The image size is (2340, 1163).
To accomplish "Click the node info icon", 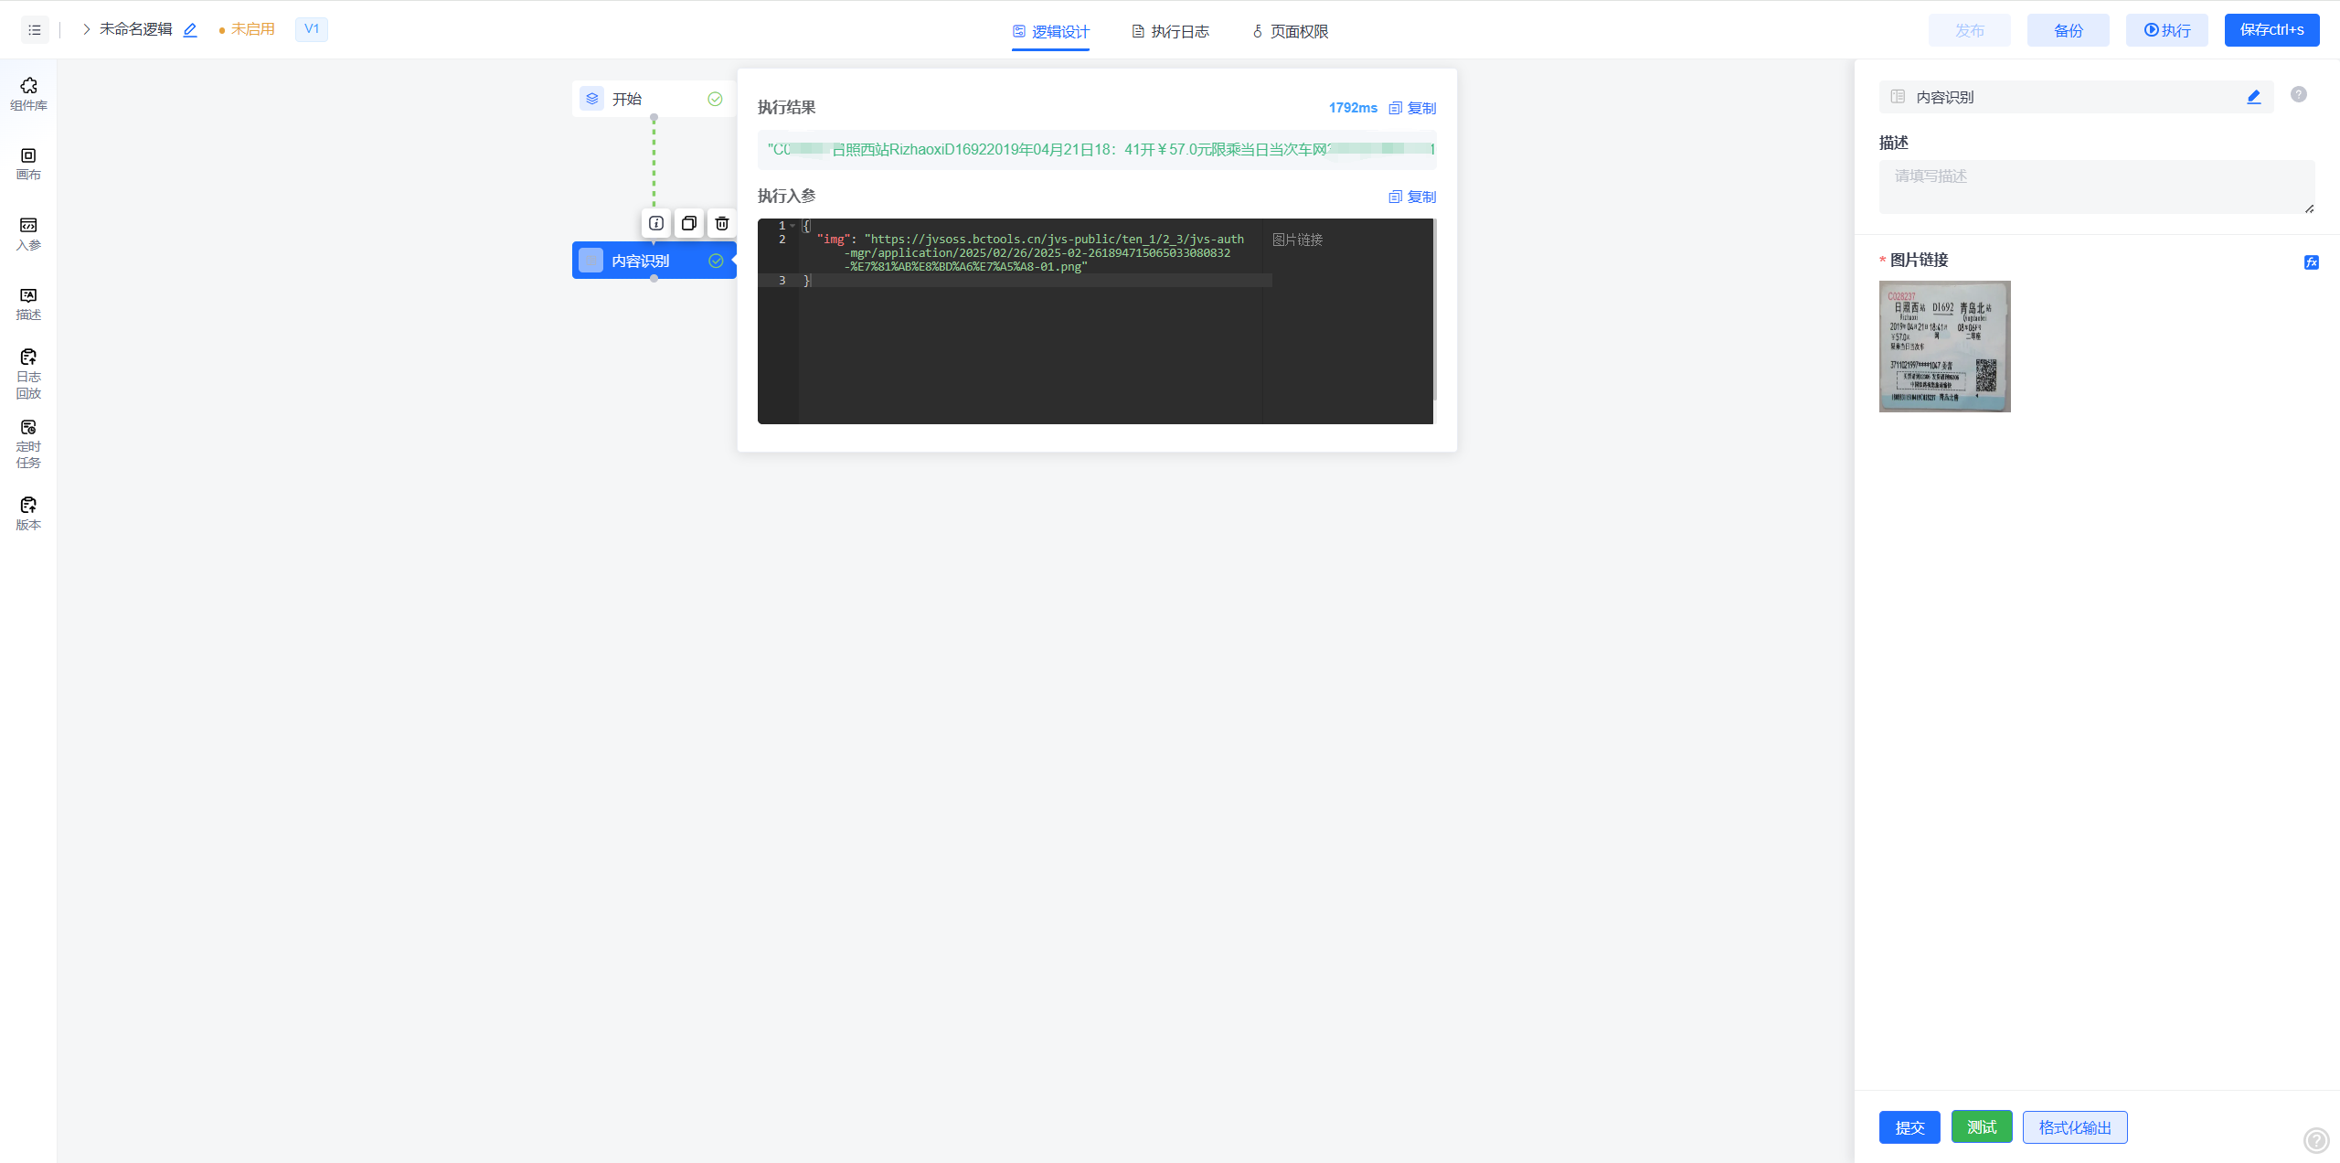I will [656, 223].
